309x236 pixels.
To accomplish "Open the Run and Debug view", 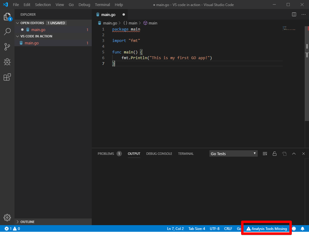I will tap(7, 62).
